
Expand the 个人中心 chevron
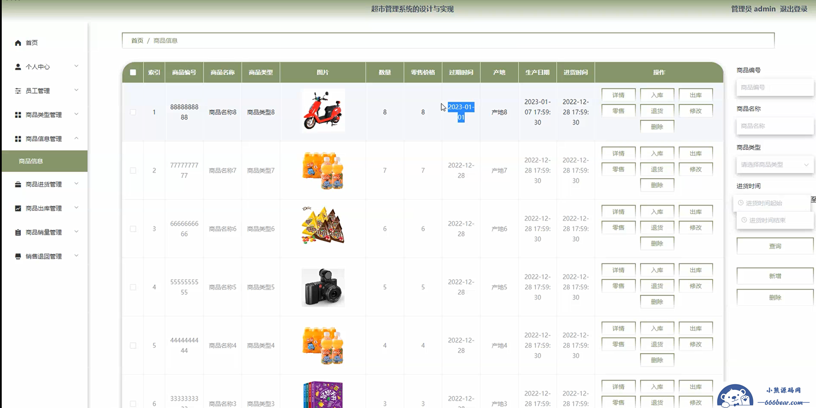click(76, 66)
